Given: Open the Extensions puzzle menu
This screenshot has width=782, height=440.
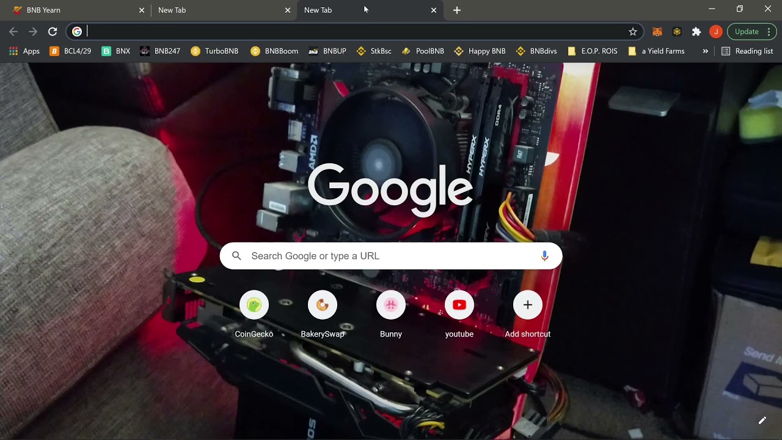Looking at the screenshot, I should click(x=696, y=32).
